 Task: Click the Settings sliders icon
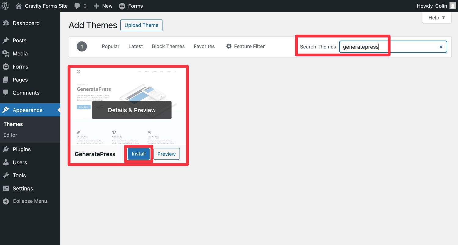point(6,188)
